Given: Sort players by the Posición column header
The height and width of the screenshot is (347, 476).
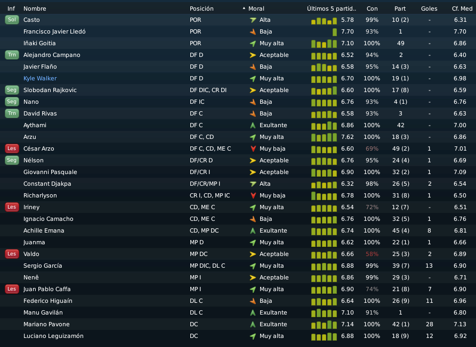Looking at the screenshot, I should click(201, 9).
